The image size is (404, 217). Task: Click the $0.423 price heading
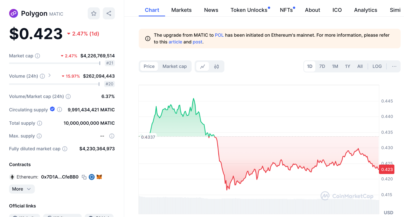36,34
